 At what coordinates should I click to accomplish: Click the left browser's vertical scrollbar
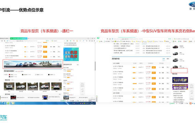(95, 66)
